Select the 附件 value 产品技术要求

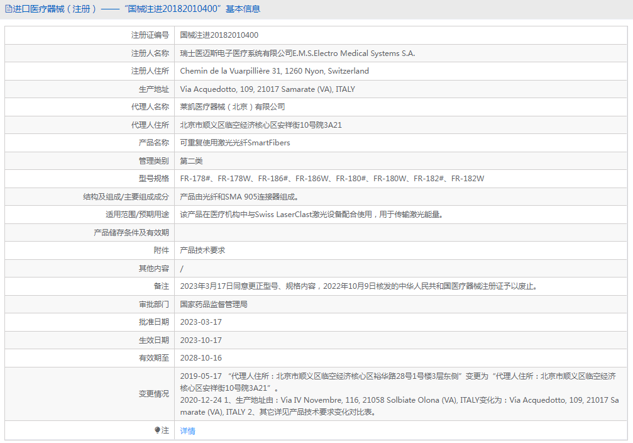pos(202,250)
